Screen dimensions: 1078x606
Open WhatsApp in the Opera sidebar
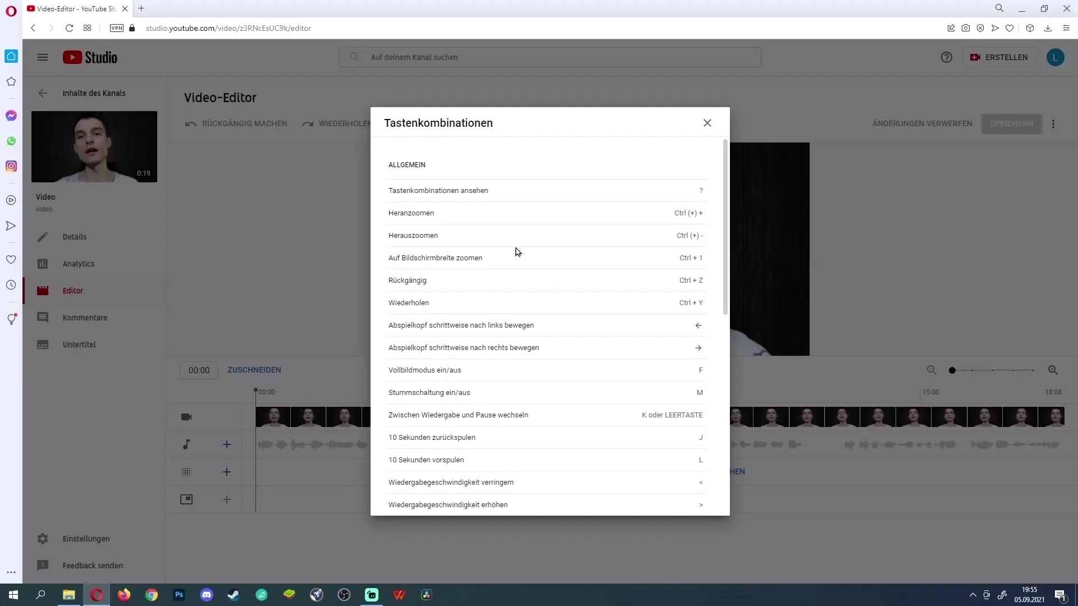[11, 141]
